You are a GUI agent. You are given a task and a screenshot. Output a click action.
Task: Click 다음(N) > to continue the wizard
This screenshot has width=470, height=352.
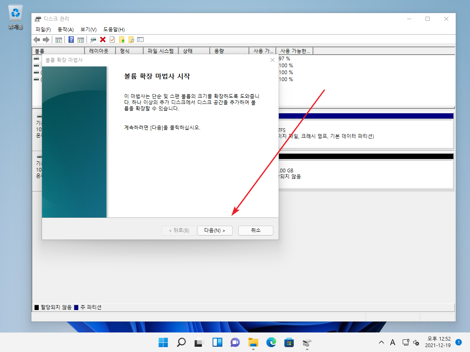215,231
